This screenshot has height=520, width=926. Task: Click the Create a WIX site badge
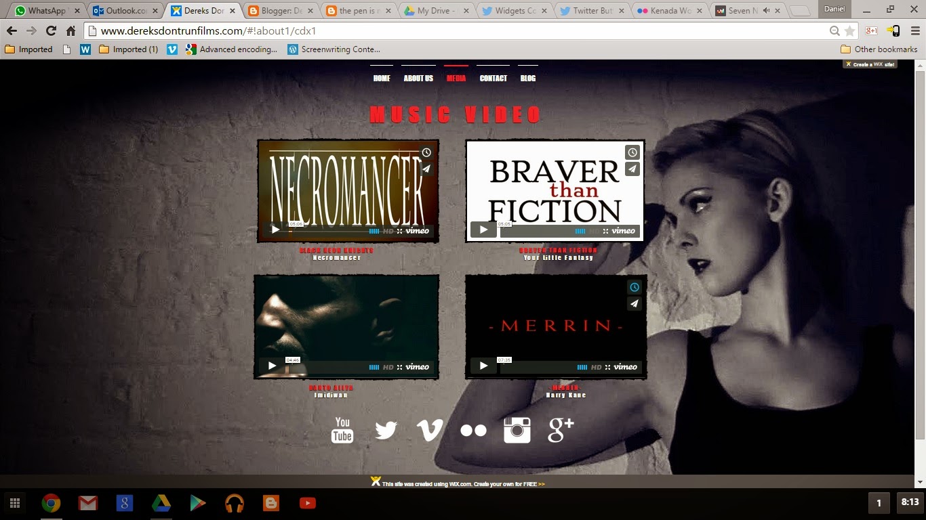tap(870, 64)
